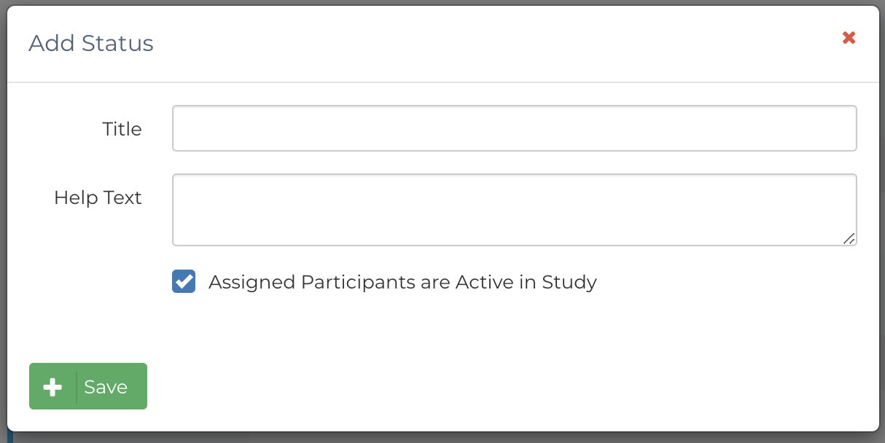Screen dimensions: 885x443
Task: Focus the Title input field
Action: (514, 129)
